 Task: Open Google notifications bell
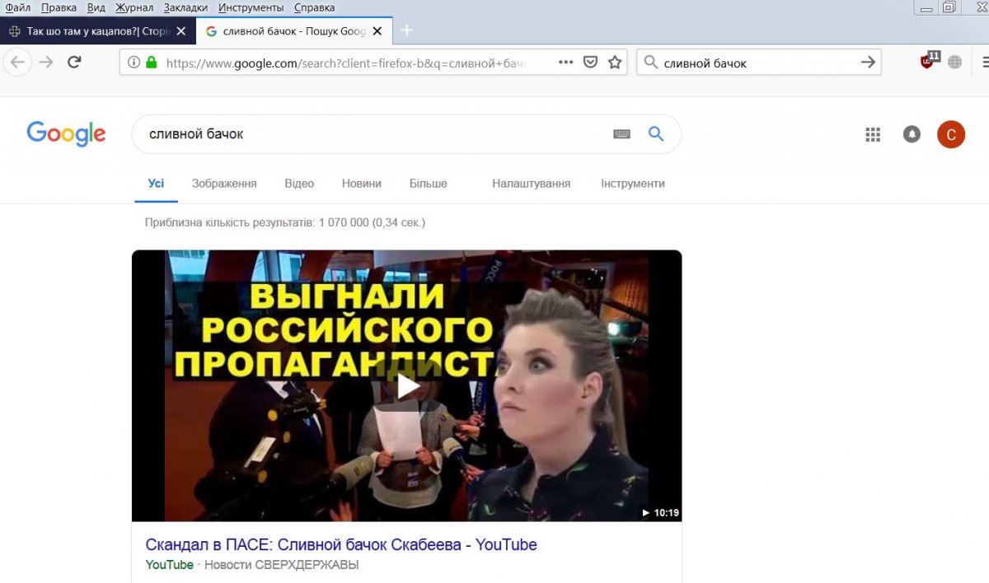coord(912,134)
